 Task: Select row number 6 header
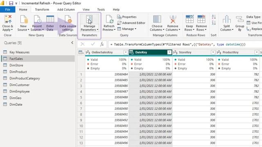(x=81, y=103)
